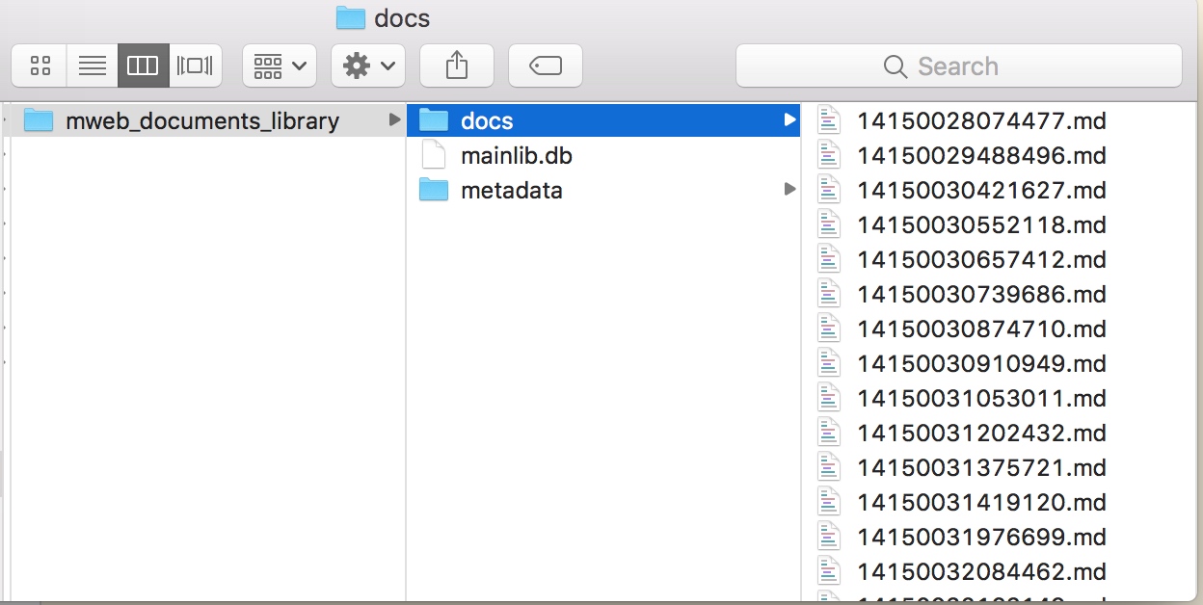
Task: Click the 14150030421627.md file icon
Action: pyautogui.click(x=829, y=190)
